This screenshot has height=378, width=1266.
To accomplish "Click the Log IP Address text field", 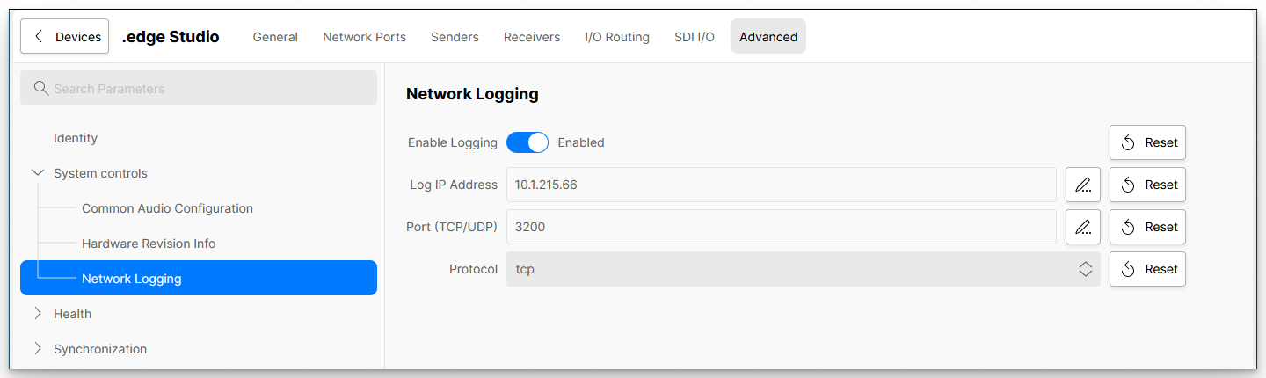I will 781,185.
